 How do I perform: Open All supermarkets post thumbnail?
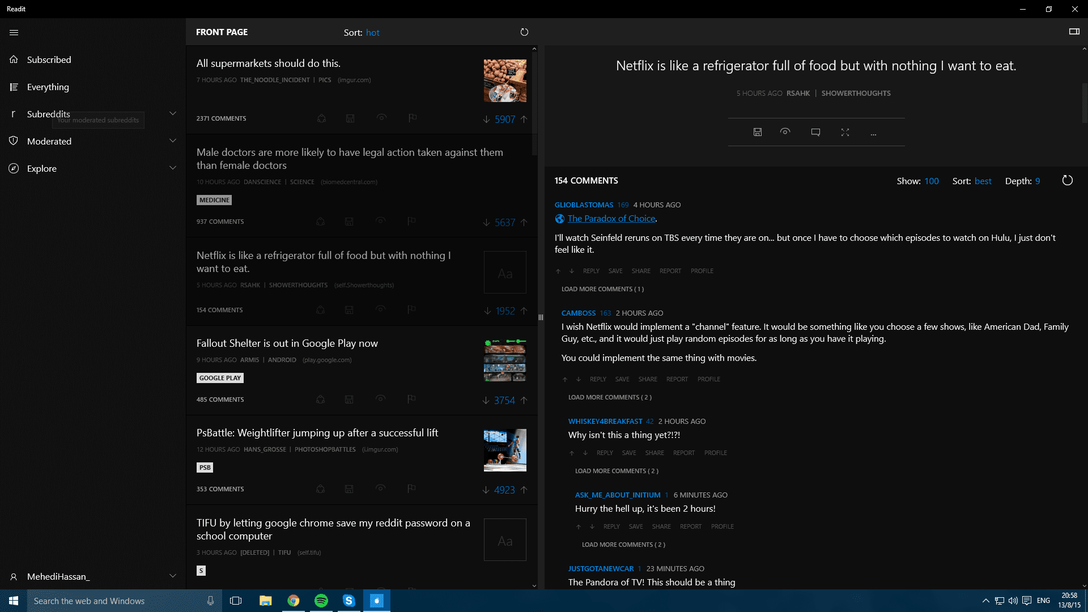(x=505, y=81)
